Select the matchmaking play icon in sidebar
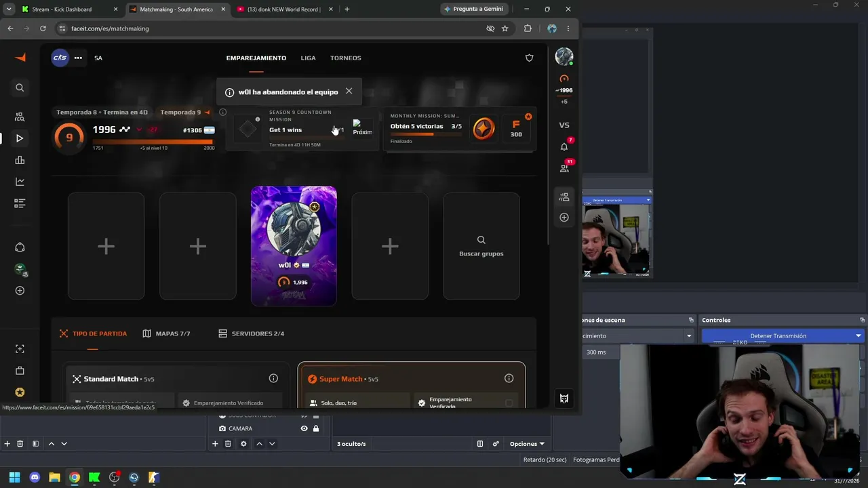Viewport: 868px width, 488px height. (x=20, y=138)
